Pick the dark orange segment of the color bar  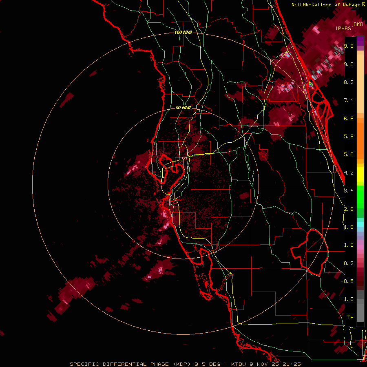(x=360, y=140)
